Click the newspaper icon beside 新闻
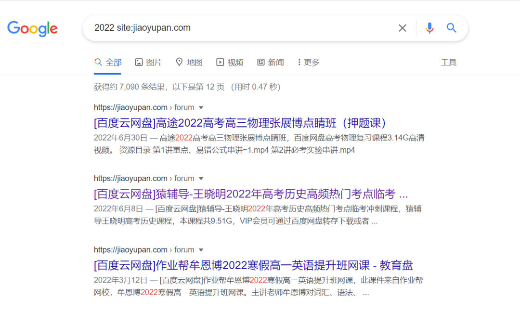 (261, 62)
